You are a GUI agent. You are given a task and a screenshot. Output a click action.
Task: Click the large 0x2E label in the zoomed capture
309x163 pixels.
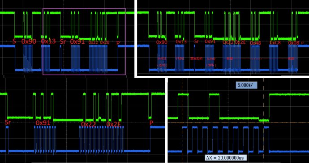click(113, 124)
